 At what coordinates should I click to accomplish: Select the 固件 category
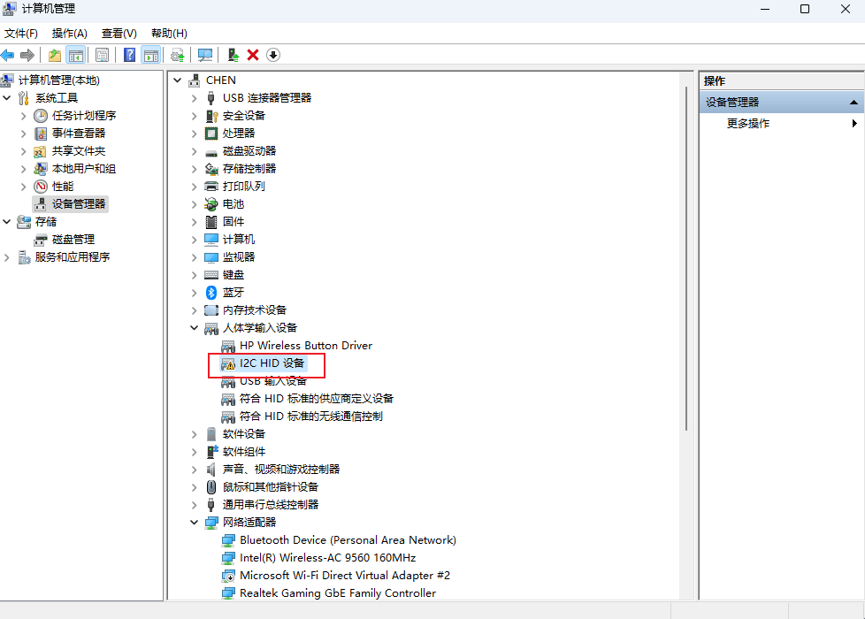pyautogui.click(x=233, y=222)
